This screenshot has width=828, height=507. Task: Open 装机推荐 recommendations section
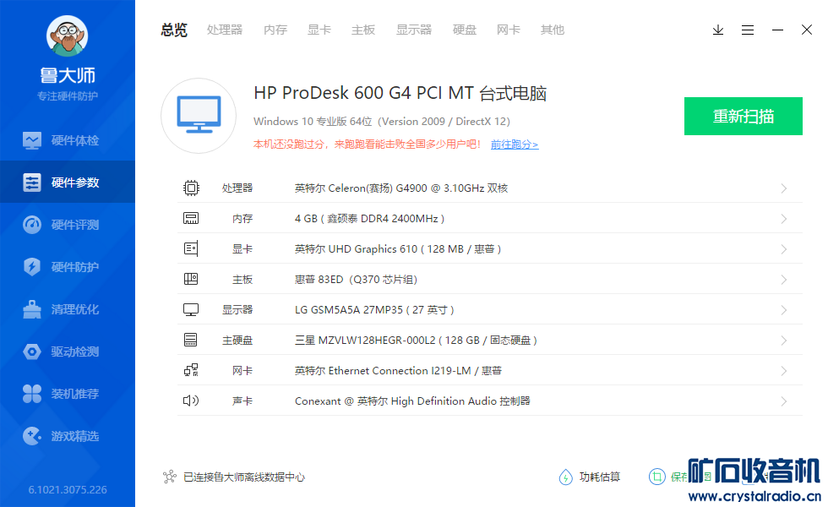68,394
